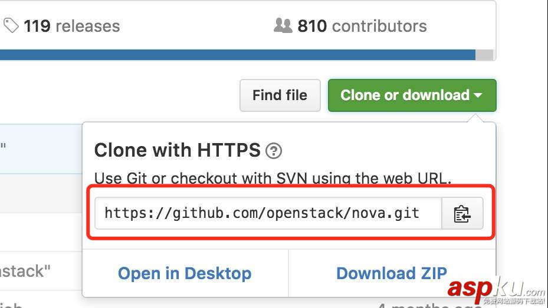This screenshot has width=548, height=308.
Task: Click the releases tag icon
Action: 11,25
